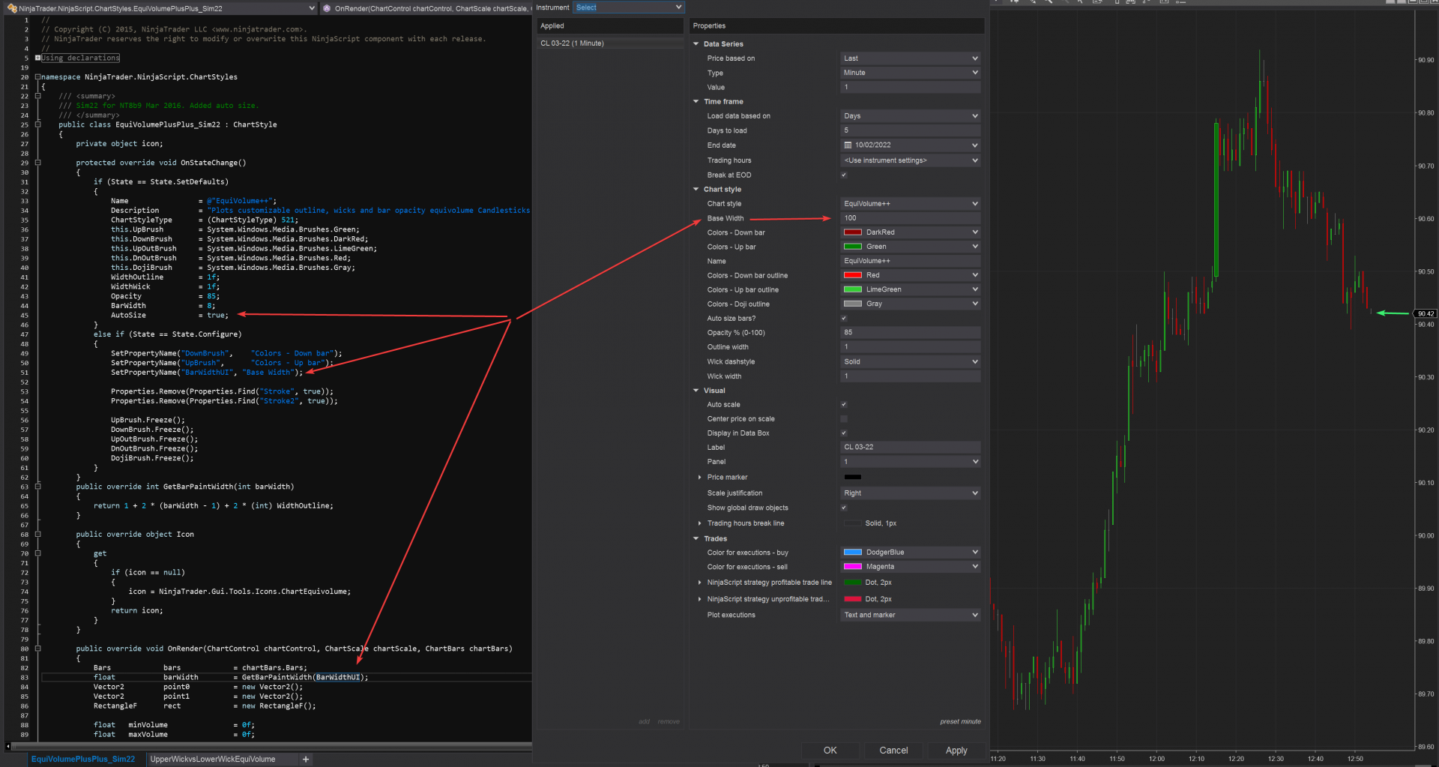Toggle the Auto size bars checkbox

click(844, 319)
